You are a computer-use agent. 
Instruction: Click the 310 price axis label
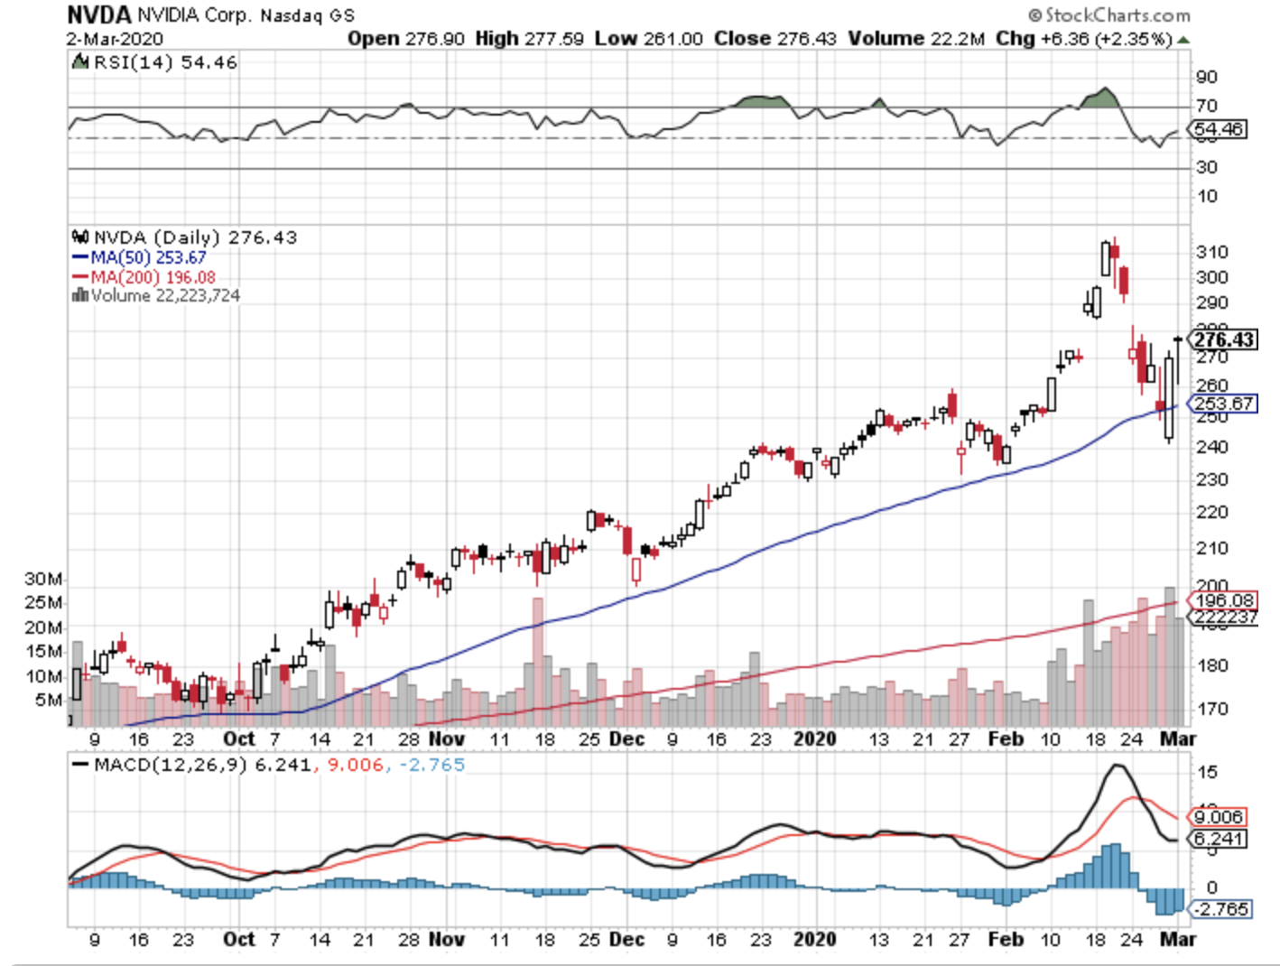point(1211,252)
